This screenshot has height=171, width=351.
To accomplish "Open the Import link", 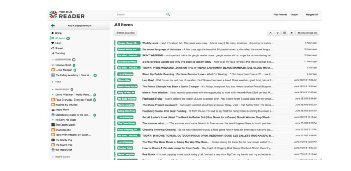I will (x=294, y=15).
